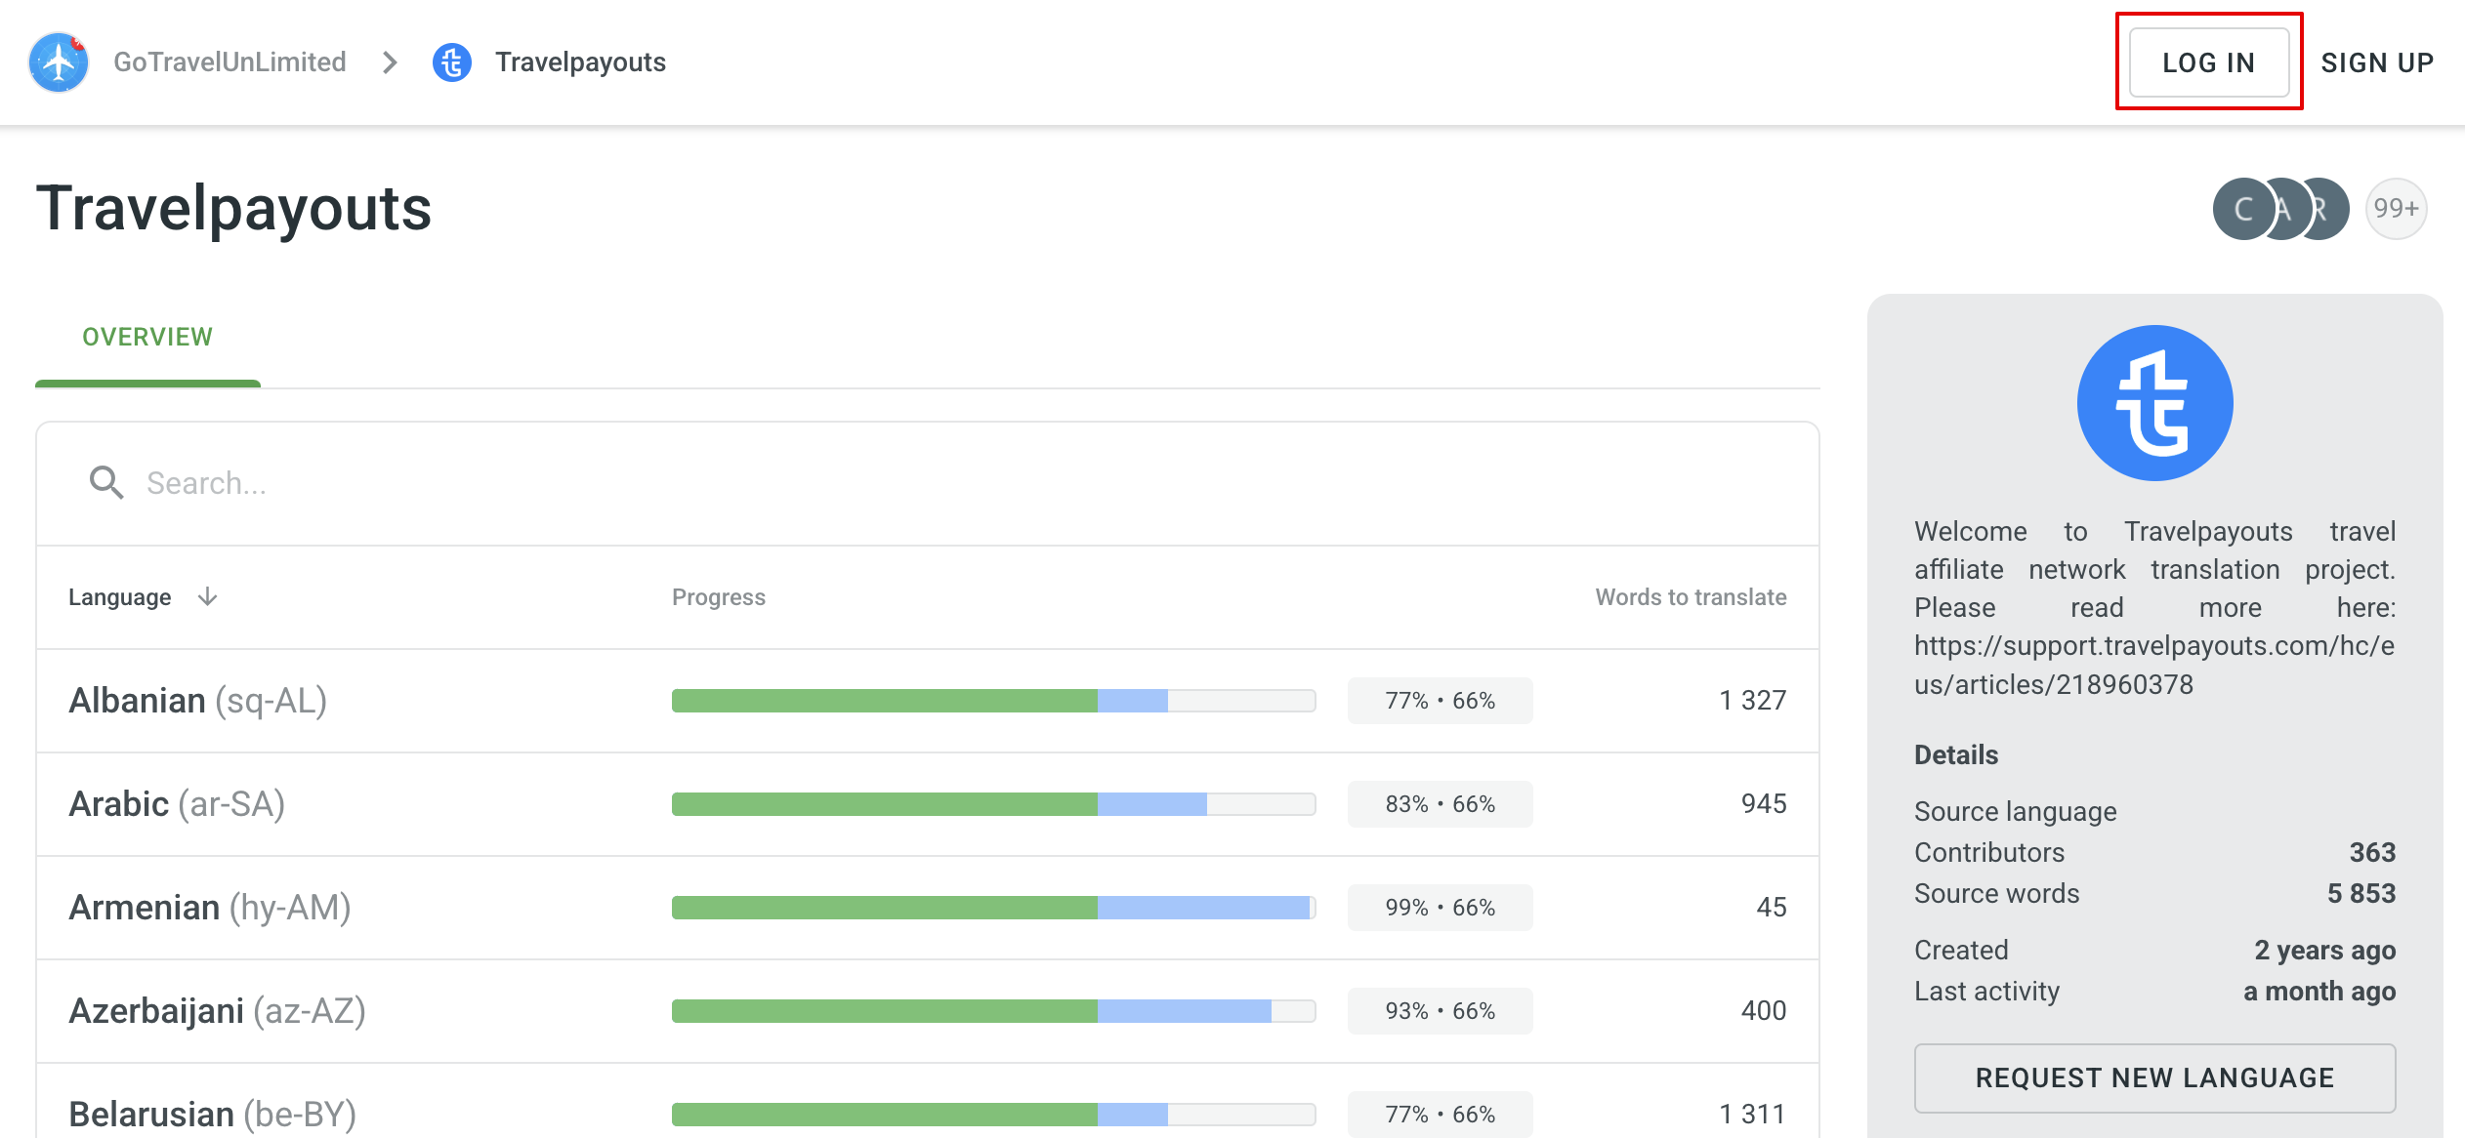This screenshot has width=2465, height=1138.
Task: Click the Belarusian progress bar
Action: (x=993, y=1114)
